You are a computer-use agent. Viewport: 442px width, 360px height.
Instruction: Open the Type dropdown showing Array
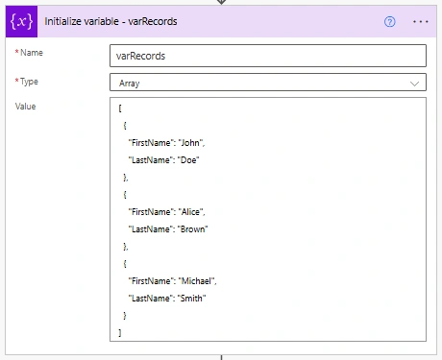(x=268, y=83)
